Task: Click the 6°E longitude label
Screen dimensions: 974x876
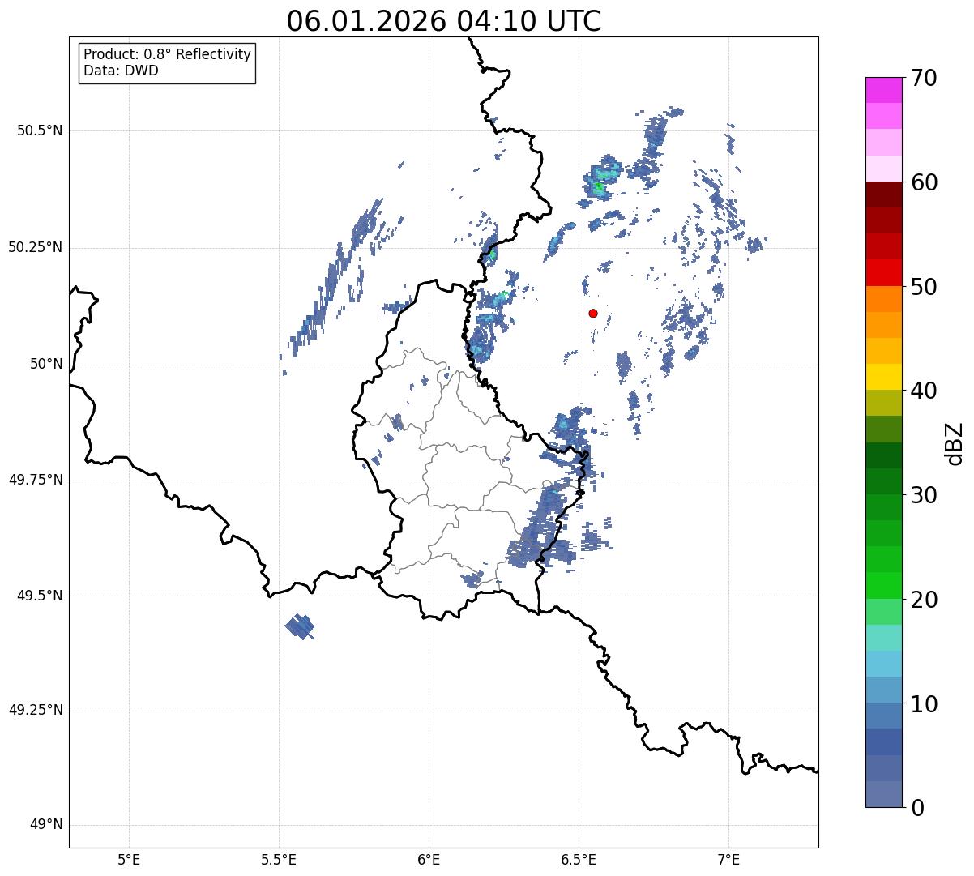Action: (429, 859)
